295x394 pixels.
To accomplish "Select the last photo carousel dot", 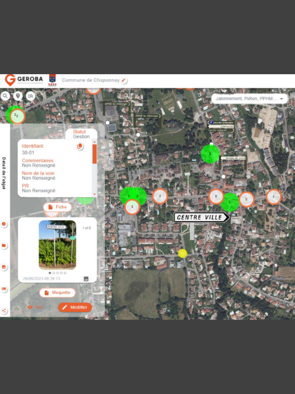I will tap(65, 273).
